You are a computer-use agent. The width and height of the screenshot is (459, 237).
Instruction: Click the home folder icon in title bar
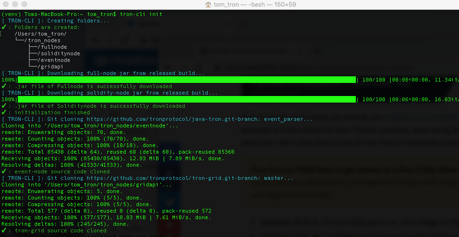coord(208,4)
